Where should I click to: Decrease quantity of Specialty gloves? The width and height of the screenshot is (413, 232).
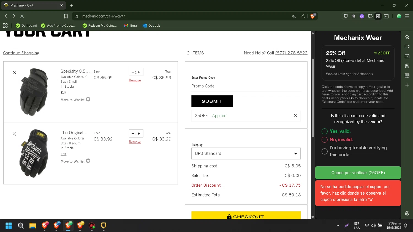132,72
